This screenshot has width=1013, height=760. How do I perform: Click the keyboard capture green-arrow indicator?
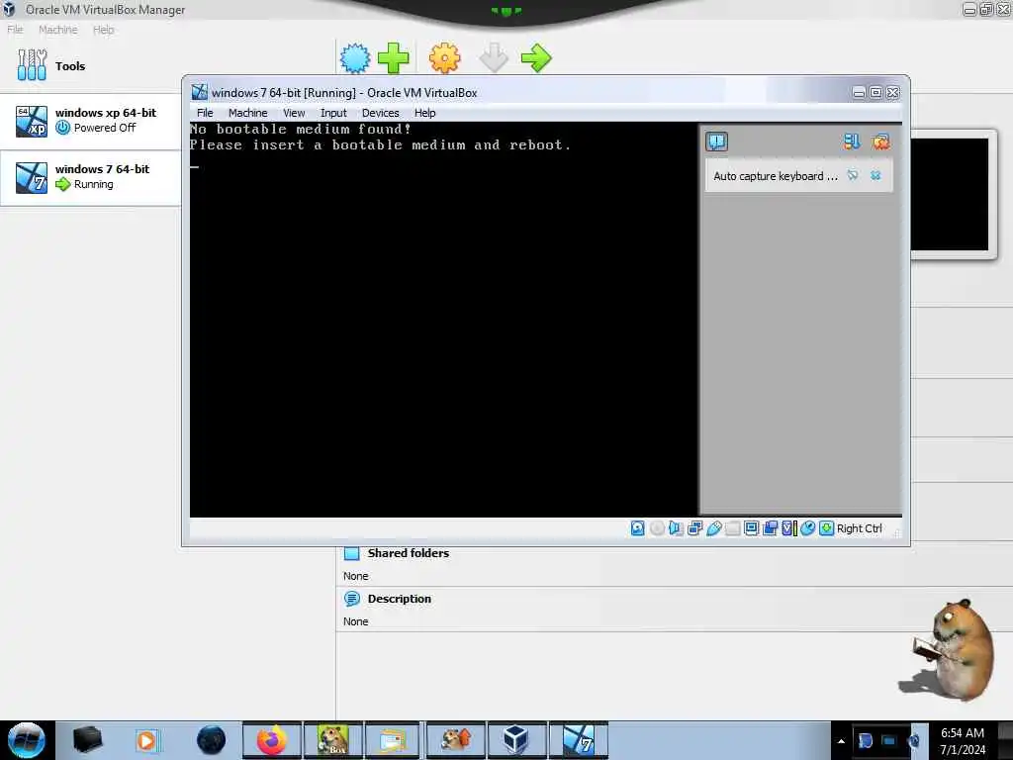[x=826, y=528]
